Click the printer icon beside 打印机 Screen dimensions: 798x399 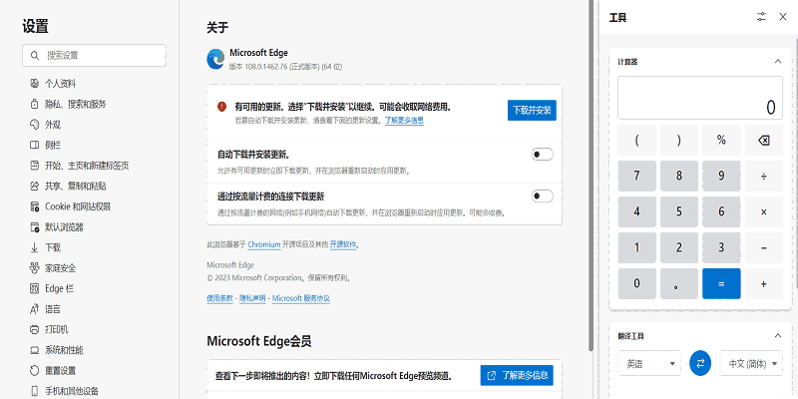click(35, 329)
